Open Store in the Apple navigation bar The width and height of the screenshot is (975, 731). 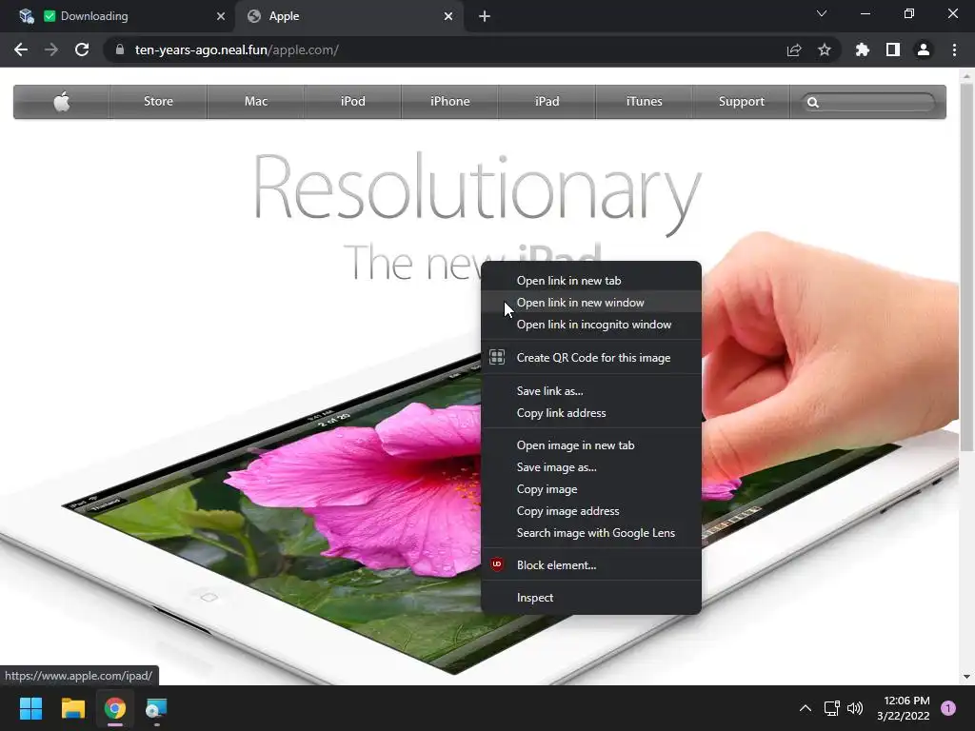point(158,101)
